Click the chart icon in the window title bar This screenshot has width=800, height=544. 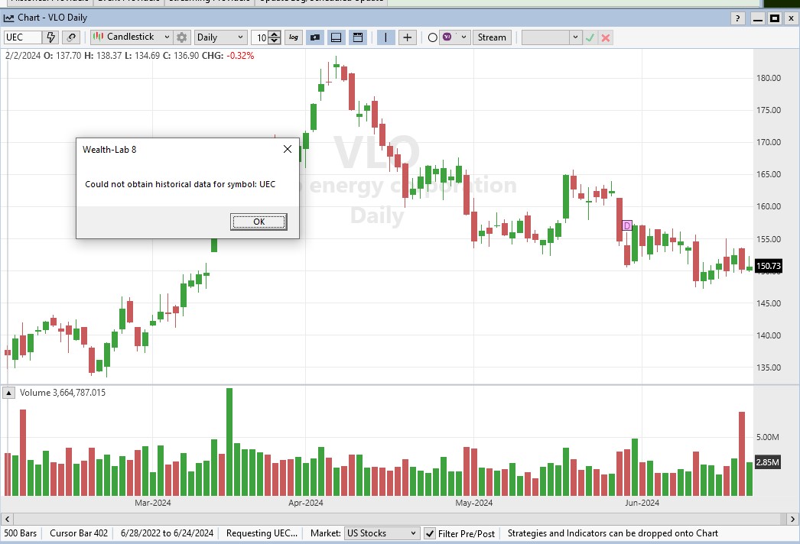pyautogui.click(x=8, y=18)
